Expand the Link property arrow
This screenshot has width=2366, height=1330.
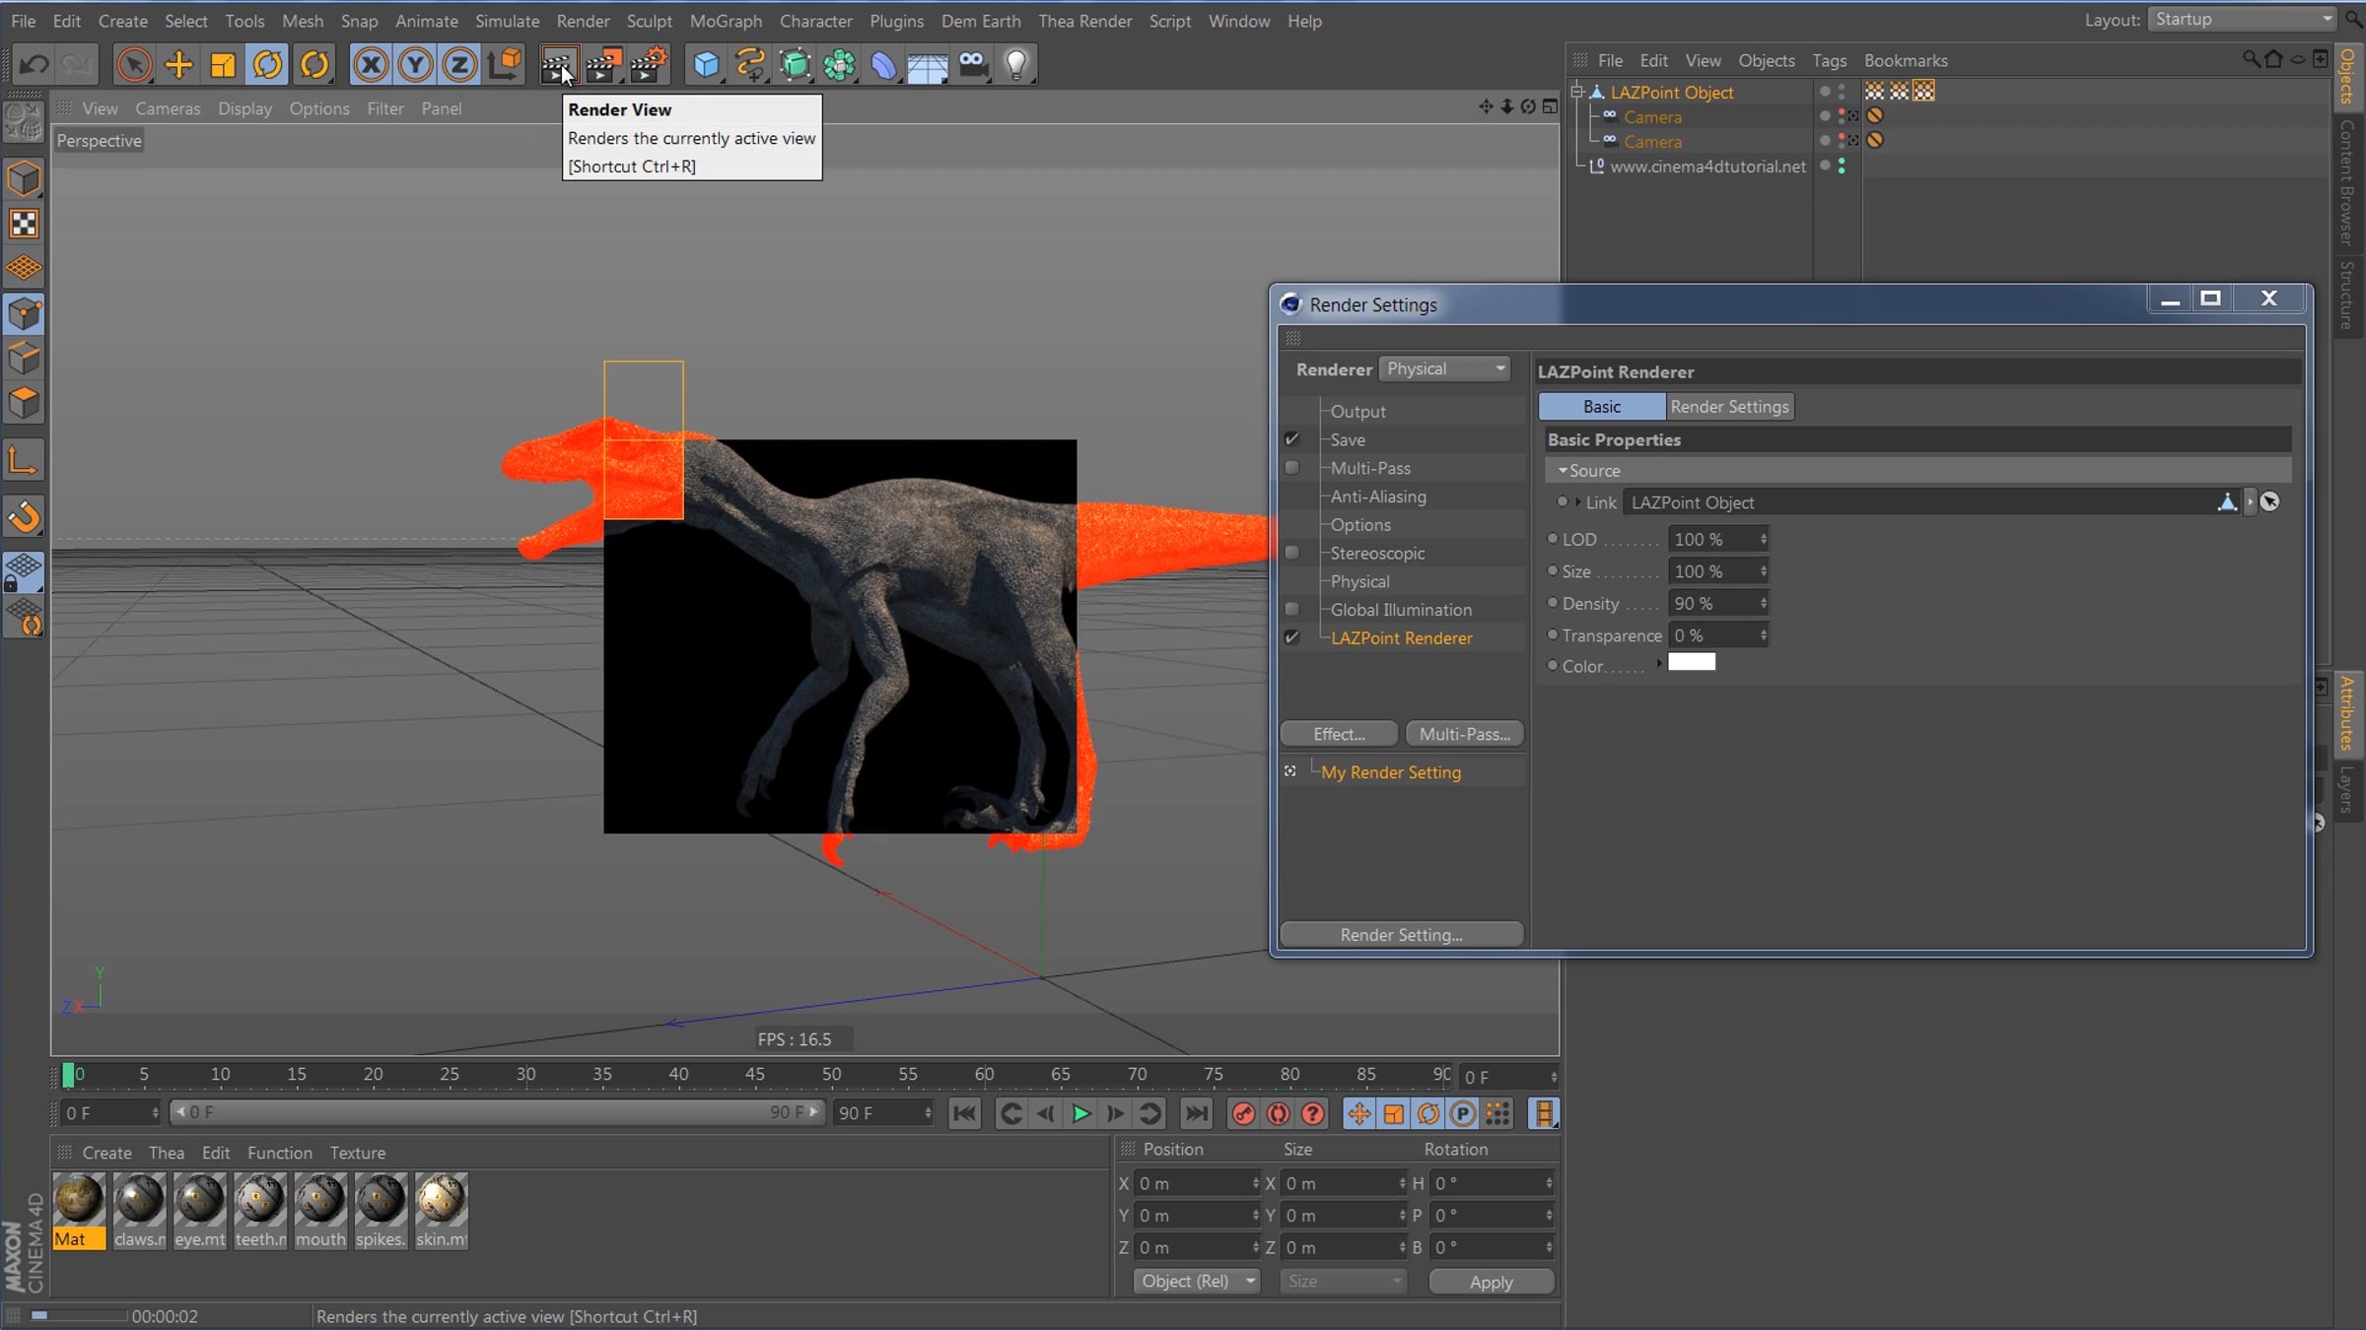(x=1578, y=501)
